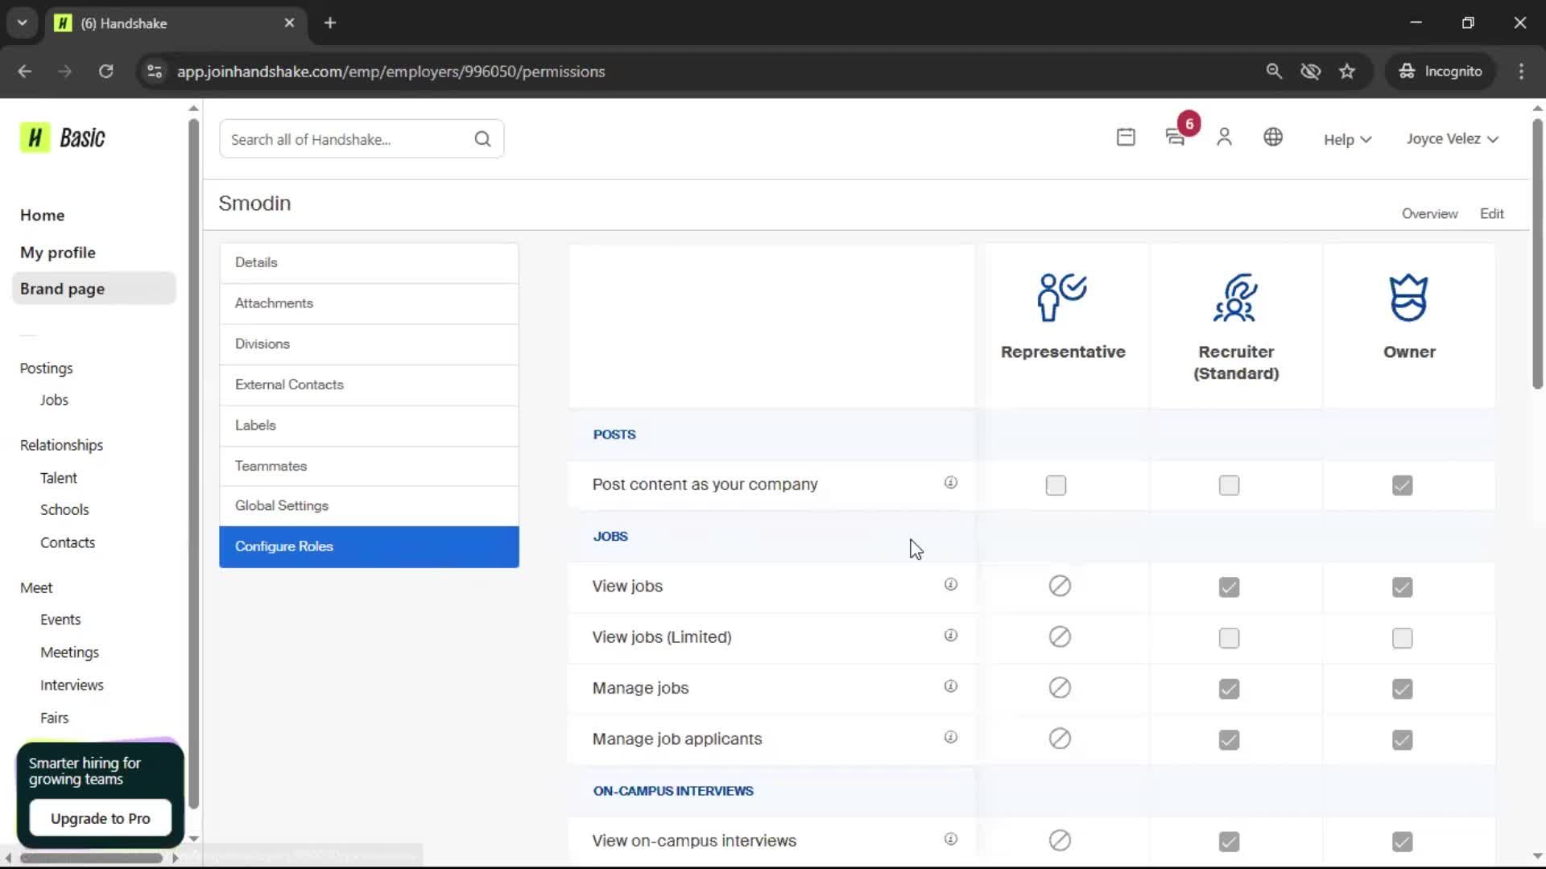Click disabled icon for Representative Manage jobs
The width and height of the screenshot is (1546, 869).
pyautogui.click(x=1060, y=688)
